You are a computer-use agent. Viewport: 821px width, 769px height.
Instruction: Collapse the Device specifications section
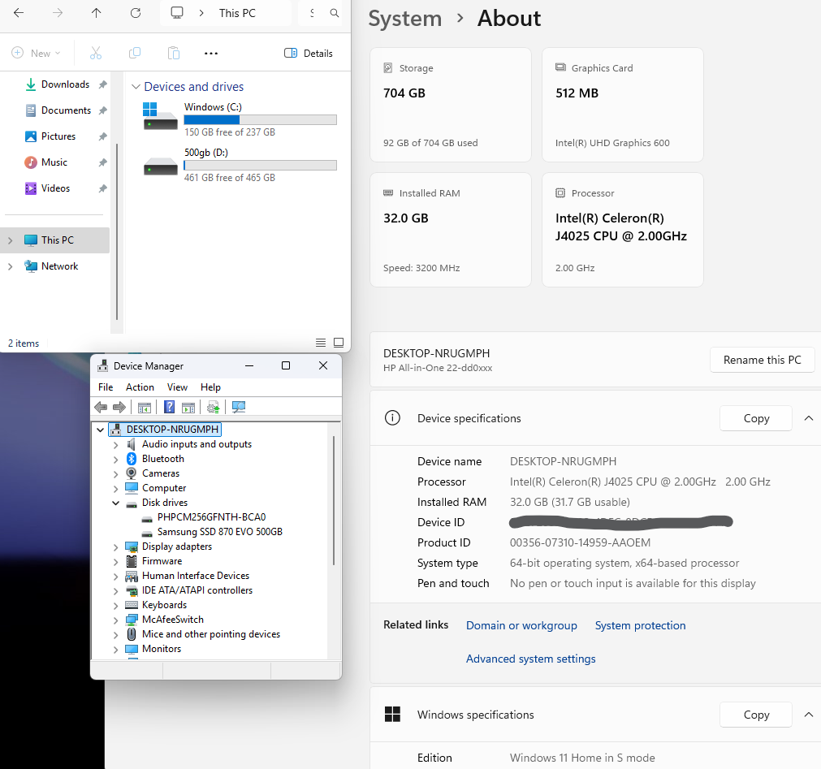tap(809, 418)
